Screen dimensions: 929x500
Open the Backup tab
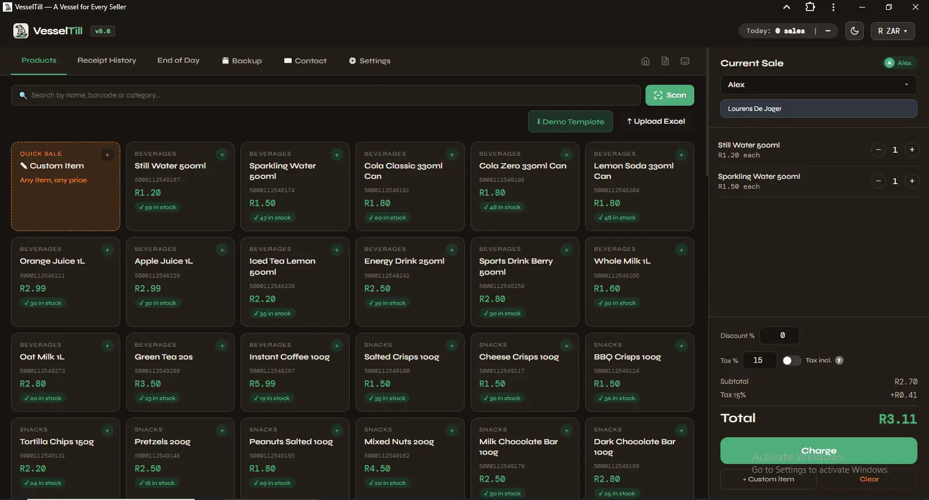[242, 60]
